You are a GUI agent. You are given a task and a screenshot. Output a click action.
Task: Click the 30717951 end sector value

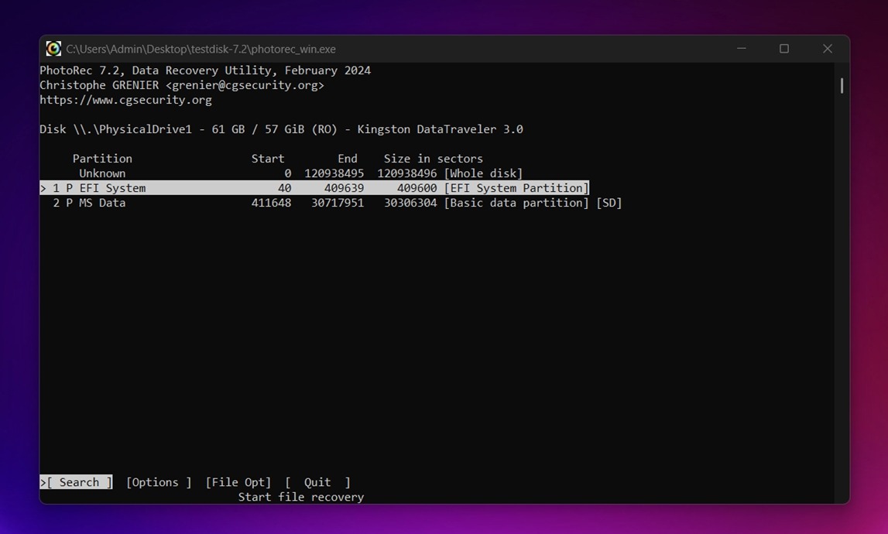coord(338,203)
